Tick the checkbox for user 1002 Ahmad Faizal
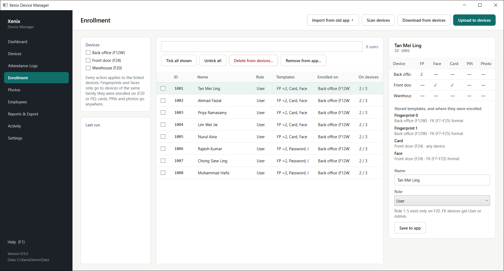This screenshot has width=504, height=271. 163,100
